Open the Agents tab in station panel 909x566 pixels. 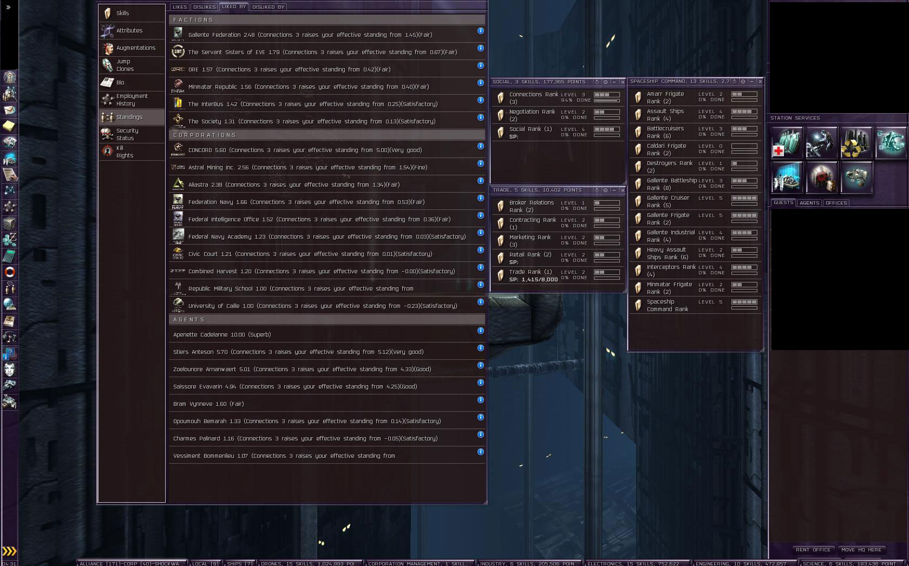point(809,203)
